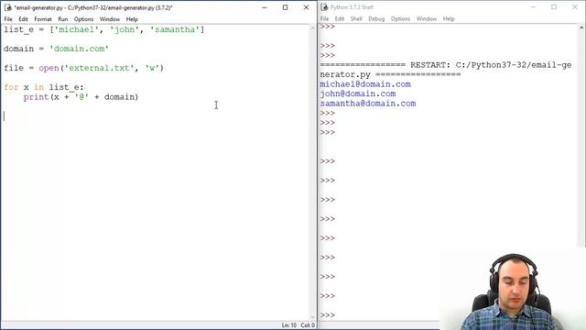Open the Options menu in Python Shell window
This screenshot has width=586, height=330.
click(x=401, y=18)
